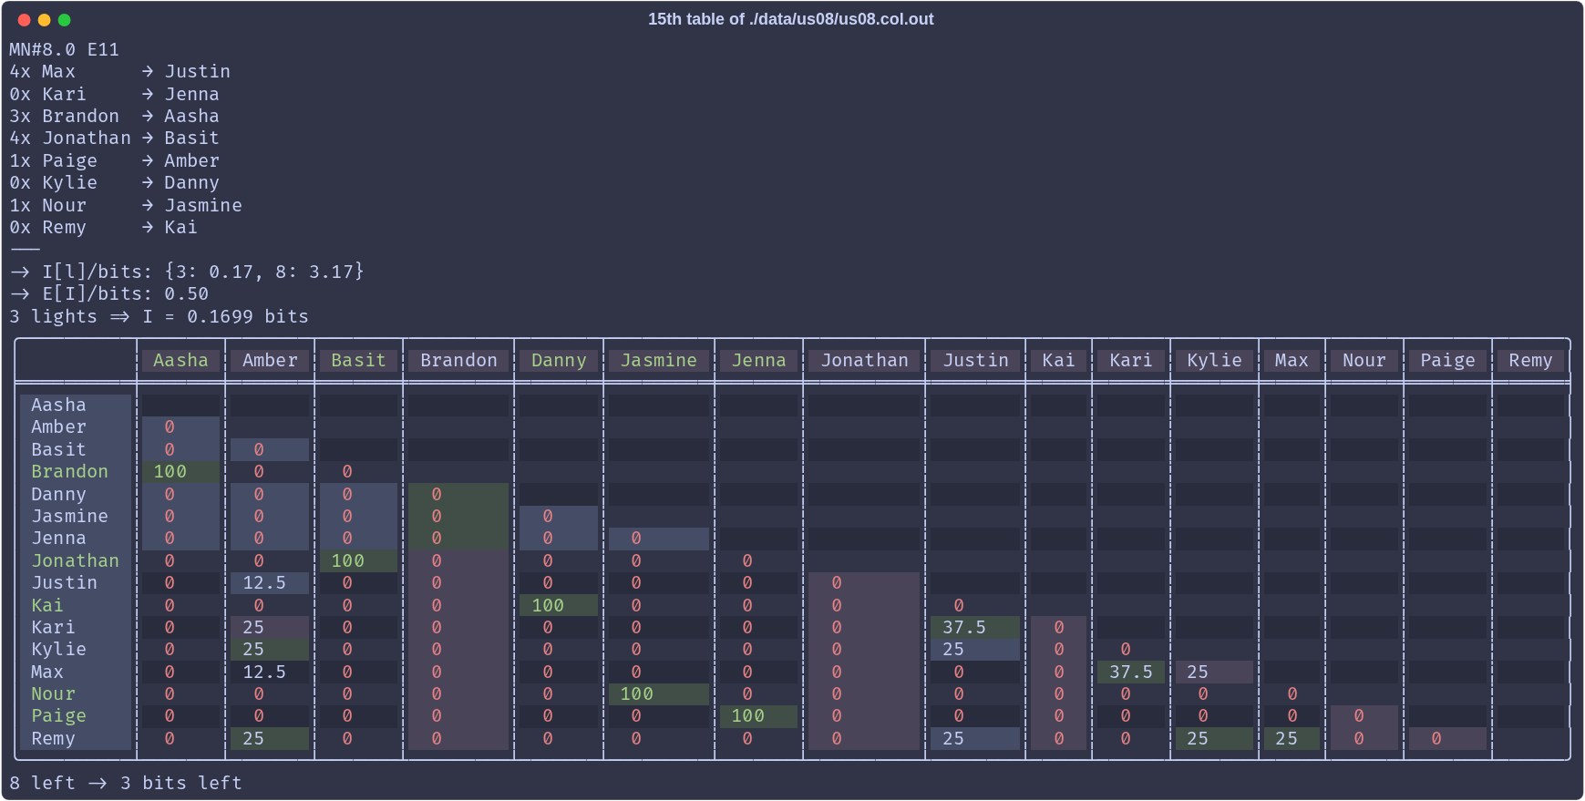
Task: Click the 'Kai' column header
Action: coord(1059,360)
